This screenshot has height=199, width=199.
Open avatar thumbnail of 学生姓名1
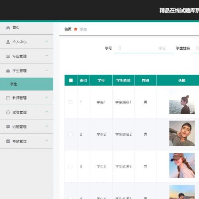[x=182, y=101]
